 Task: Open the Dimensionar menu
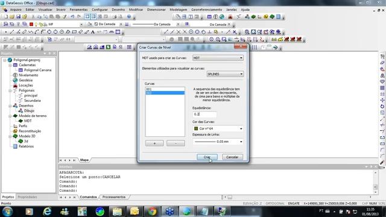[x=156, y=10]
